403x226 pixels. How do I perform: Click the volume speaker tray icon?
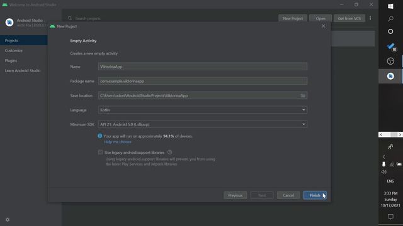pyautogui.click(x=383, y=171)
